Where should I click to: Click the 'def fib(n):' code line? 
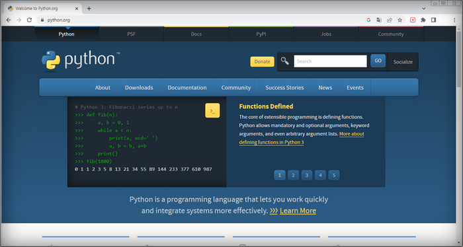(x=102, y=115)
